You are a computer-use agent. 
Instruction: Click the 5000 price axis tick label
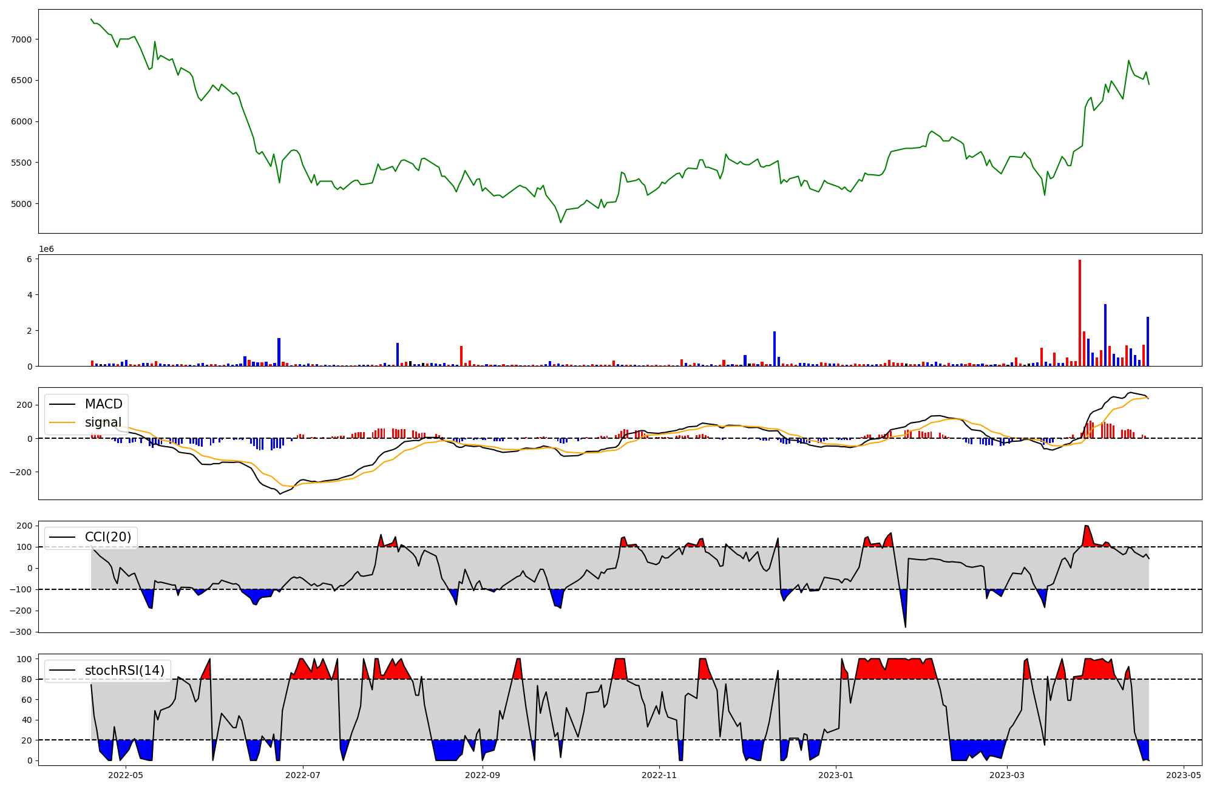click(x=21, y=204)
